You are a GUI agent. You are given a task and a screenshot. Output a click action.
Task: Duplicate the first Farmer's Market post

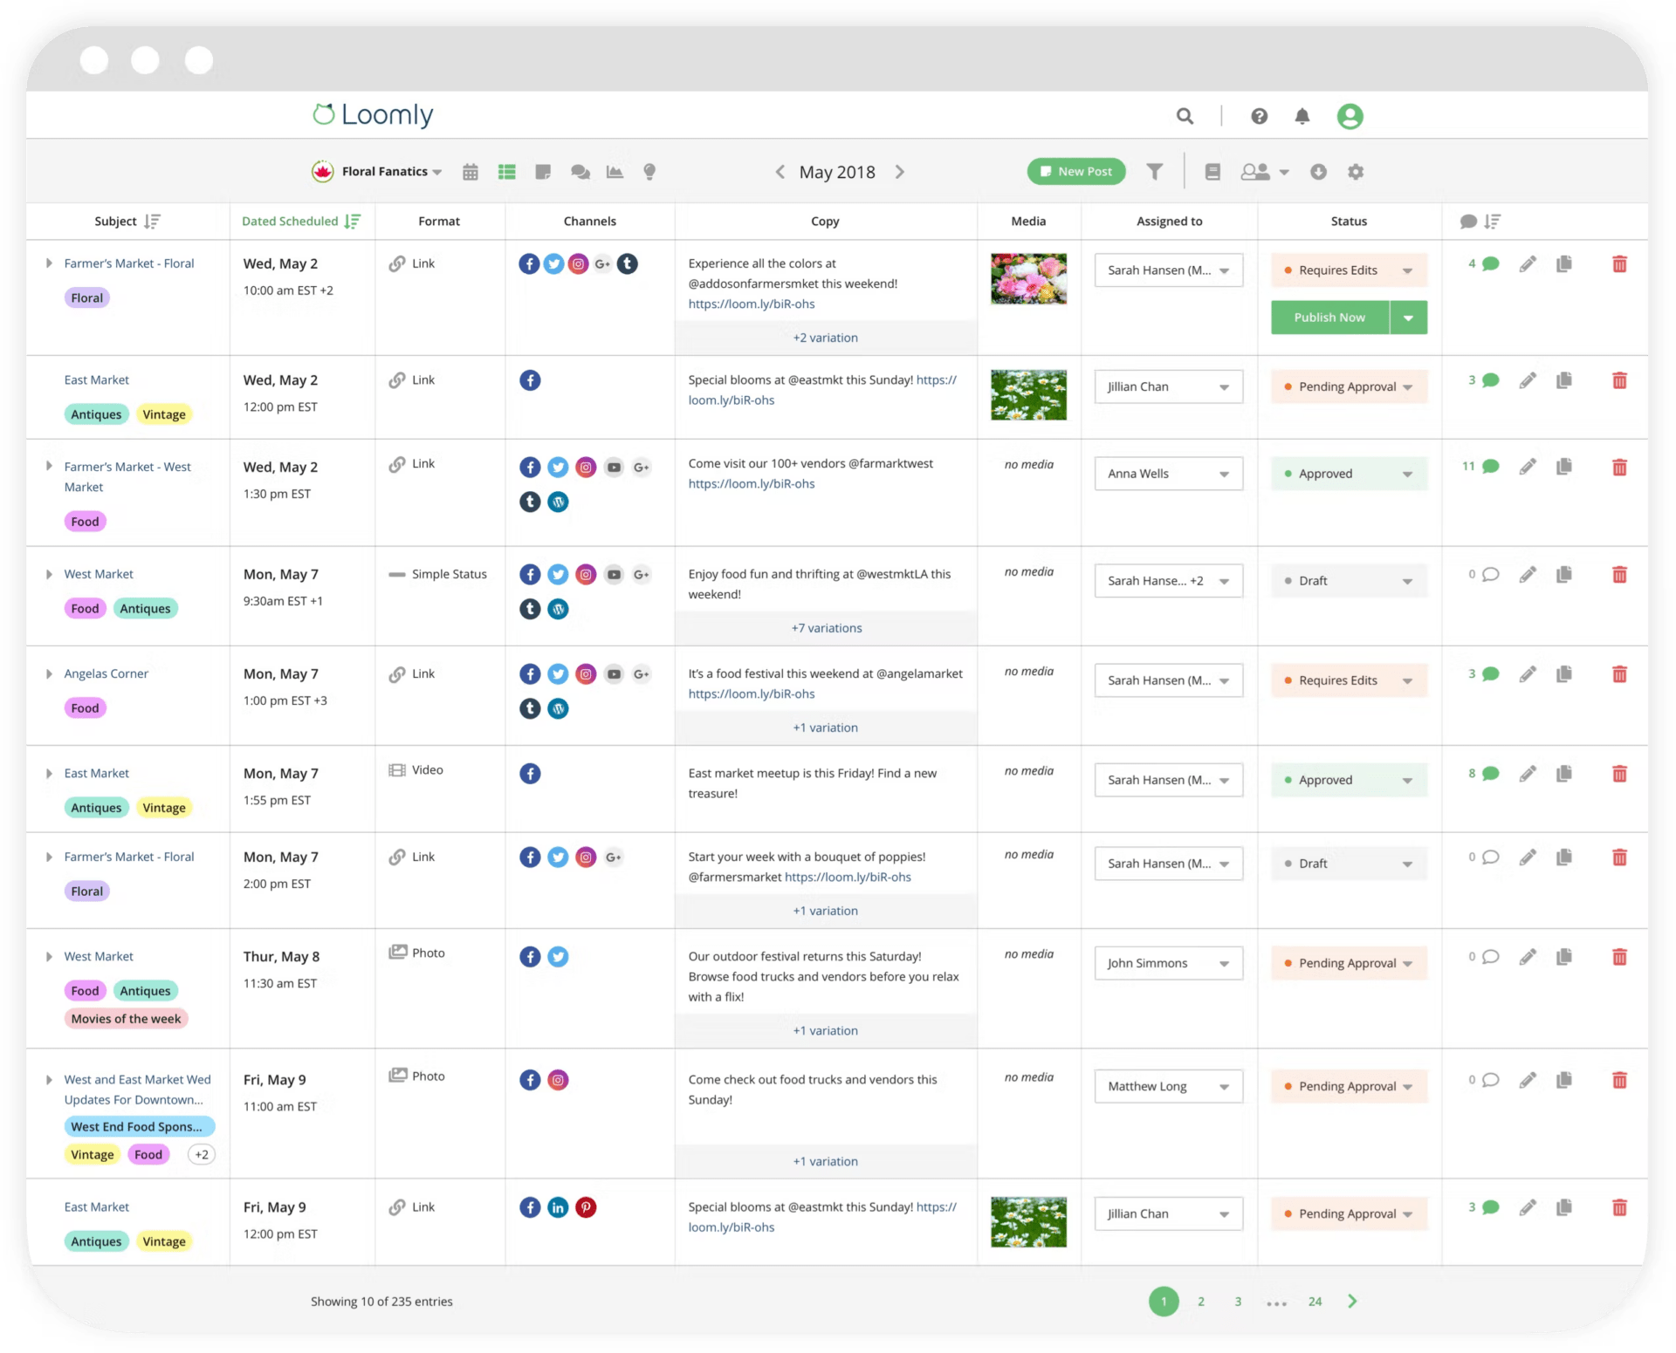pyautogui.click(x=1564, y=263)
